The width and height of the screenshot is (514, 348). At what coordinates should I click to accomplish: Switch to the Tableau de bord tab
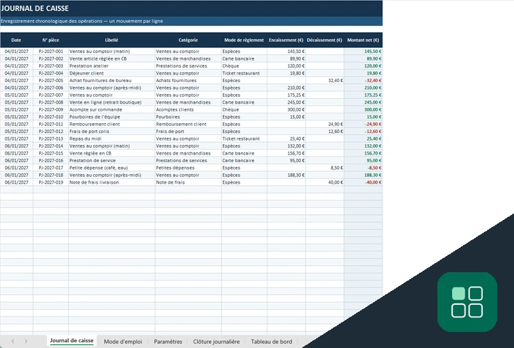(x=272, y=342)
